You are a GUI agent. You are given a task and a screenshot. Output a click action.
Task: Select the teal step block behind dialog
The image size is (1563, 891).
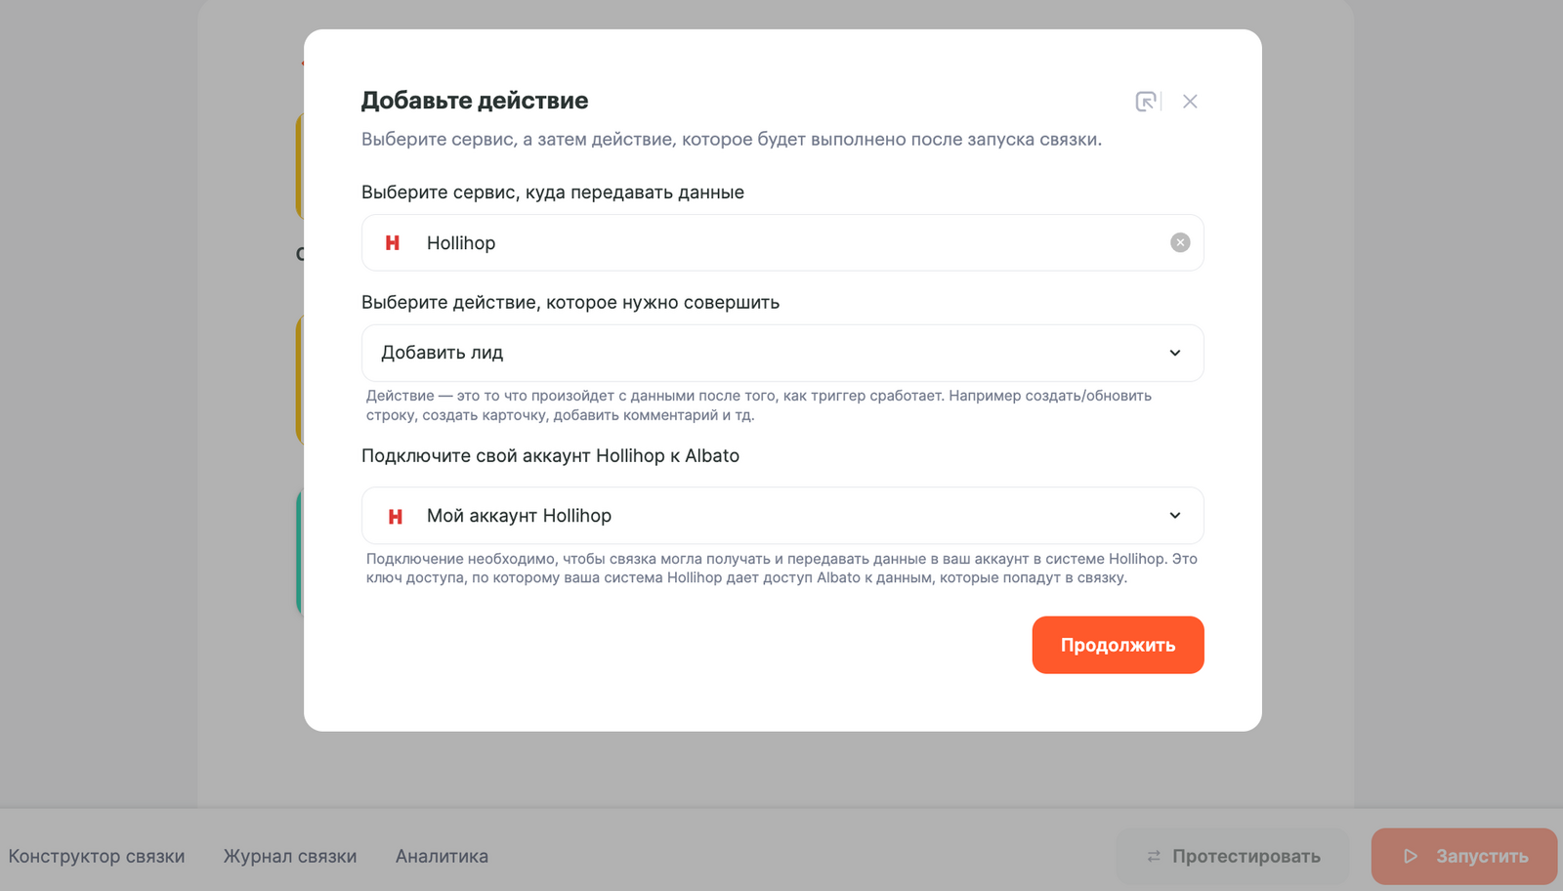click(299, 552)
